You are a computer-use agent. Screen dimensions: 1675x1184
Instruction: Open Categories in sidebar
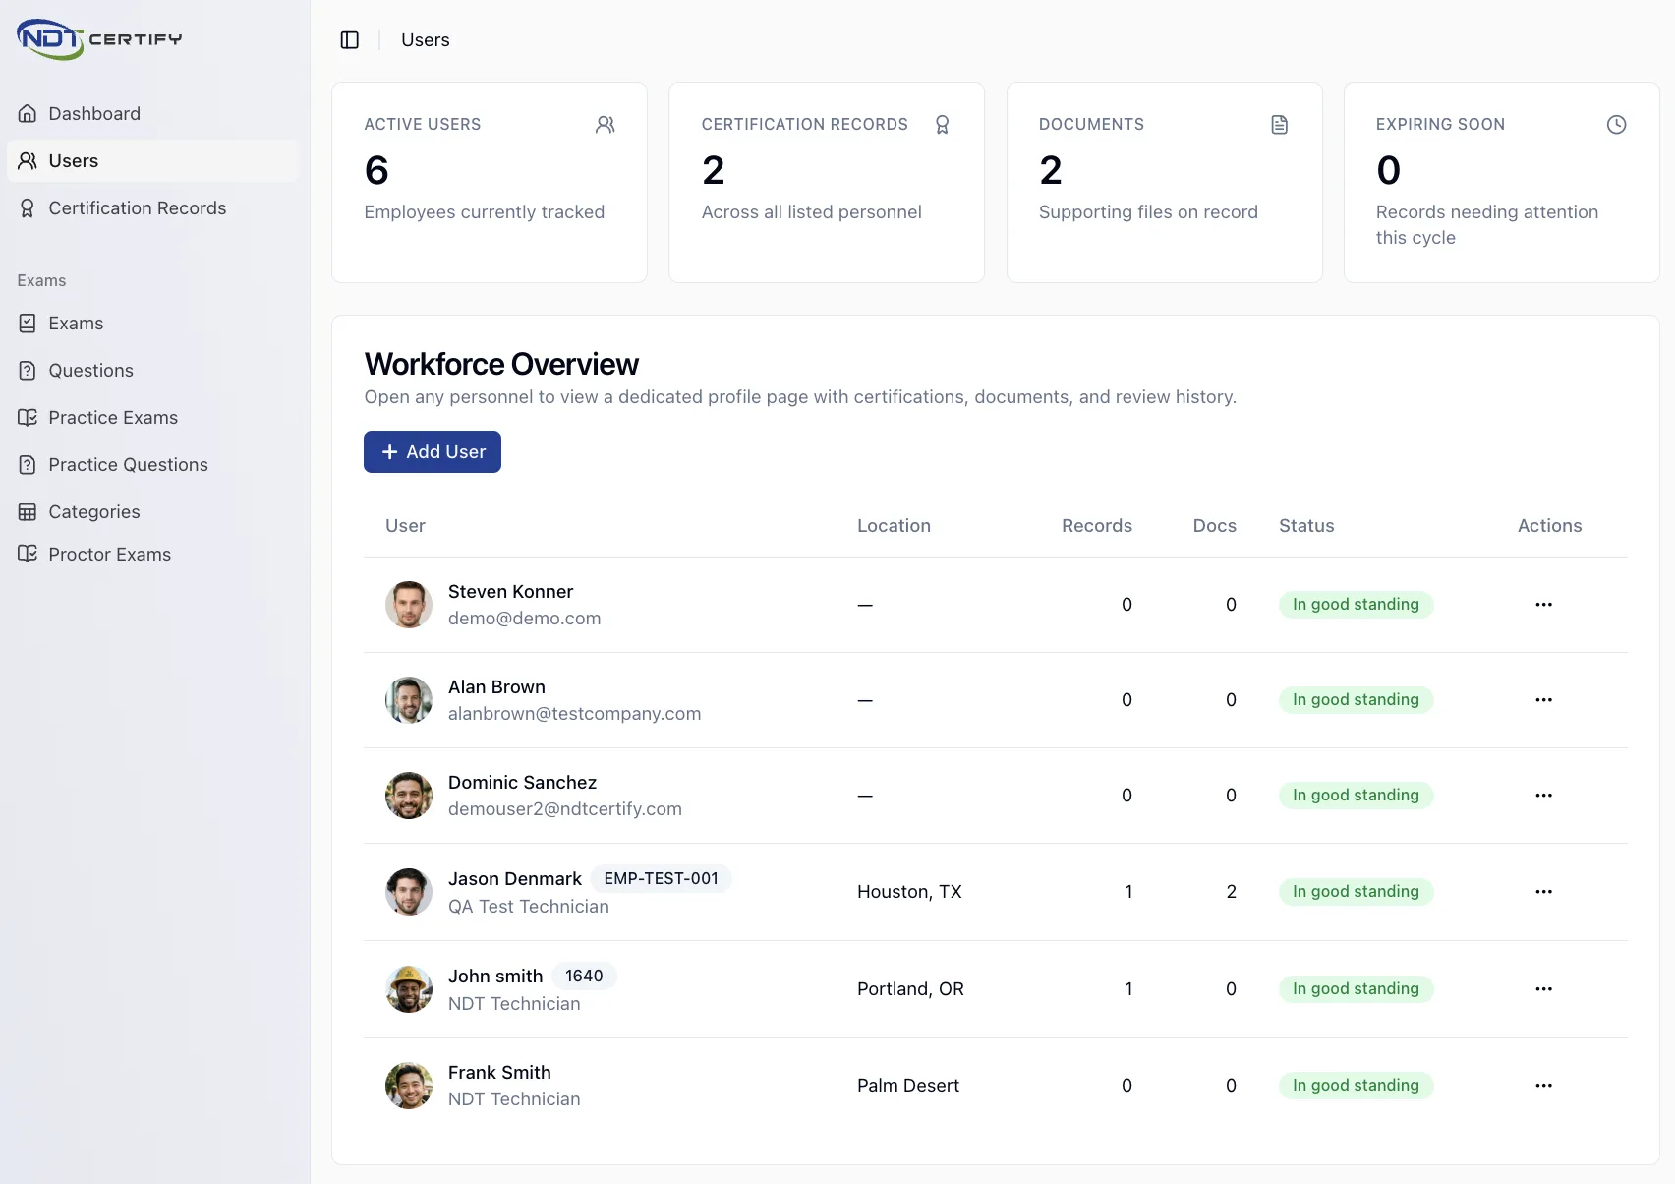(x=152, y=512)
